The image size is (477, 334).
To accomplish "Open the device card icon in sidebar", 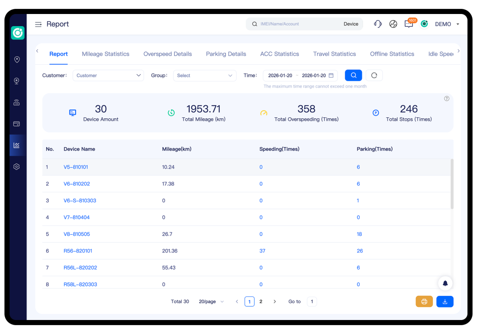I will 17,124.
